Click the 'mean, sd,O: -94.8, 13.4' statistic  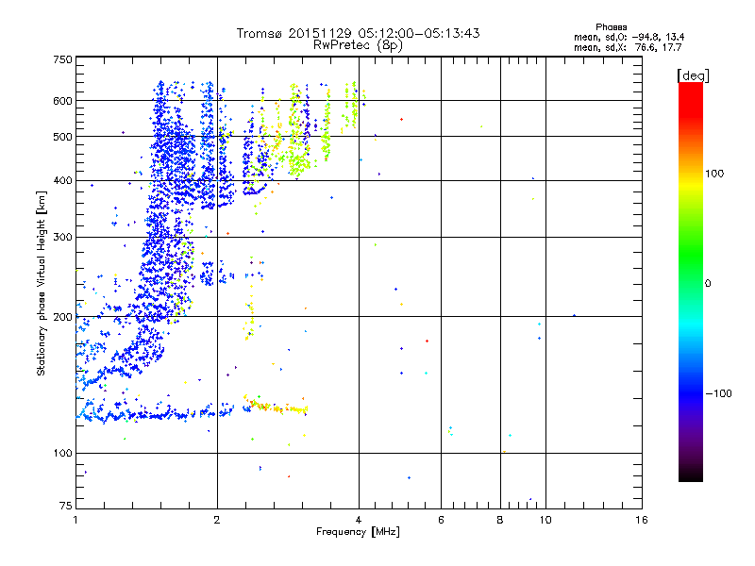(629, 37)
